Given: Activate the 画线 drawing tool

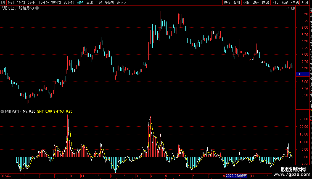Looking at the screenshot, I should (x=265, y=2).
